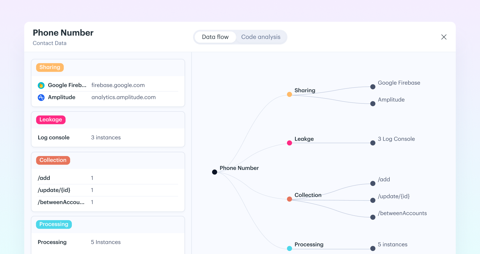Click the cyan Processing node dot
This screenshot has width=480, height=254.
(289, 249)
